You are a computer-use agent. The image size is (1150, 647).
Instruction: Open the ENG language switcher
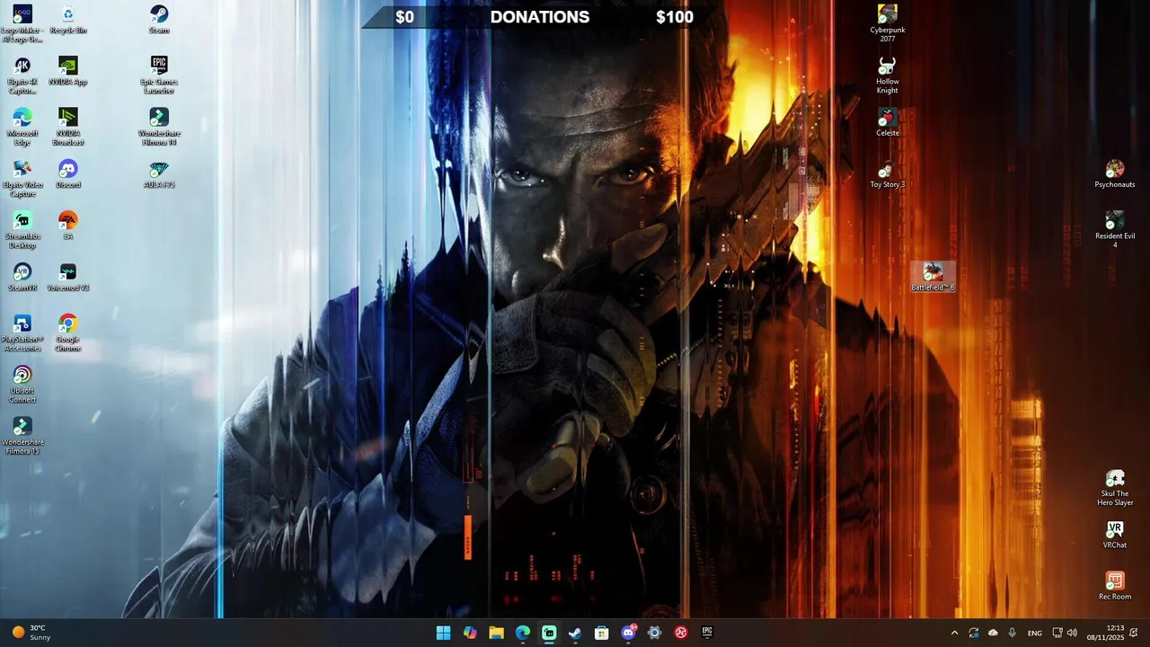1035,633
